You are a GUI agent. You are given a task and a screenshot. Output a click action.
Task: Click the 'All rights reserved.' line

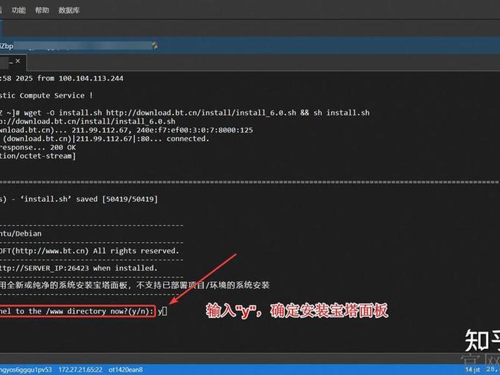[x=89, y=251]
